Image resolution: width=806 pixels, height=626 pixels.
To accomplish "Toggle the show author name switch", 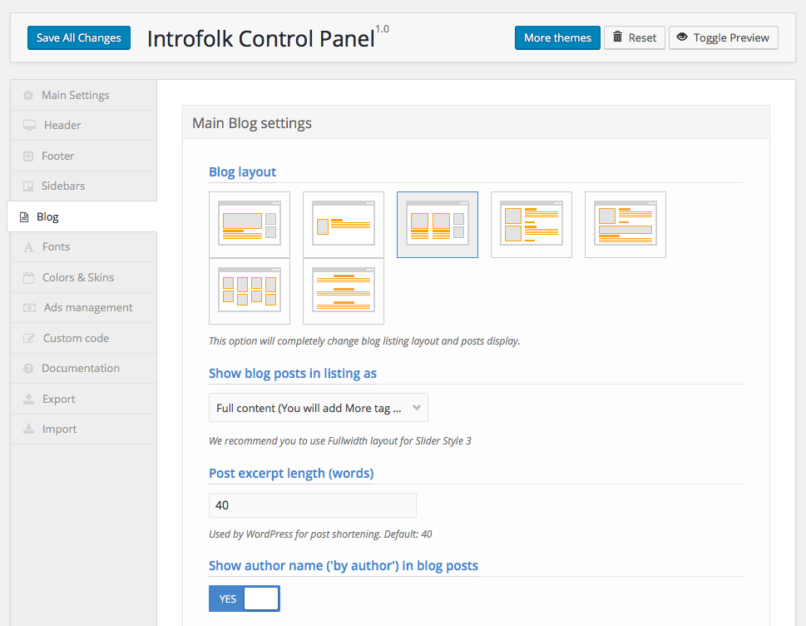I will point(244,599).
